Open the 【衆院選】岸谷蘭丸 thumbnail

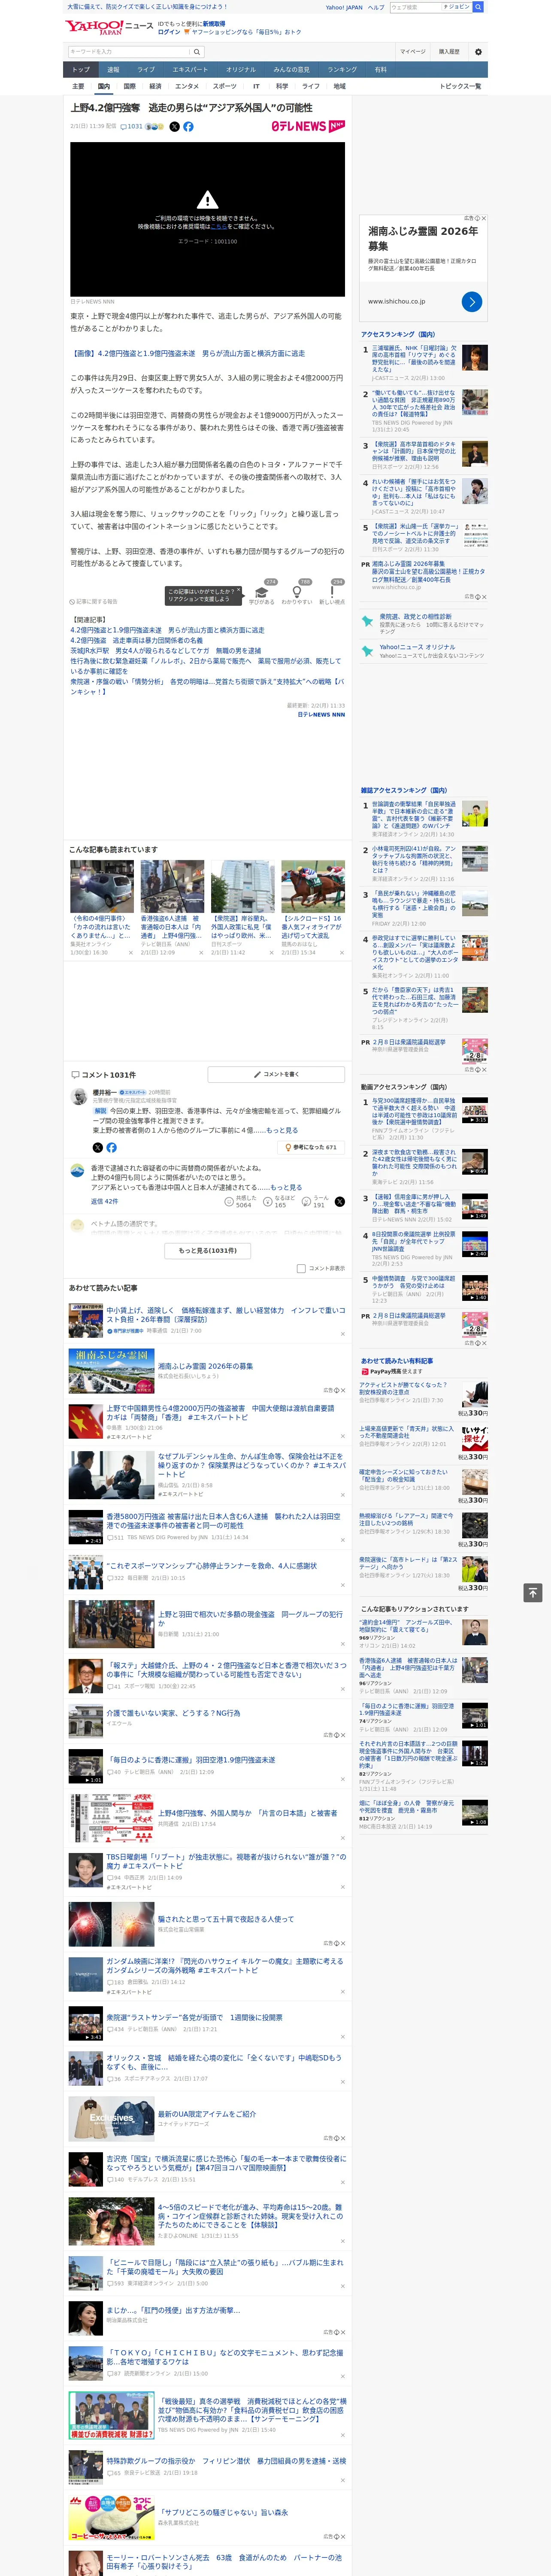[x=243, y=886]
